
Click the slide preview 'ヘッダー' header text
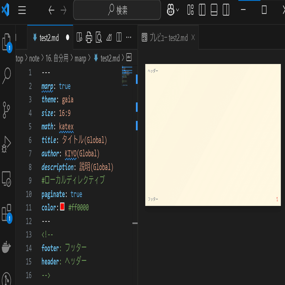pos(153,71)
